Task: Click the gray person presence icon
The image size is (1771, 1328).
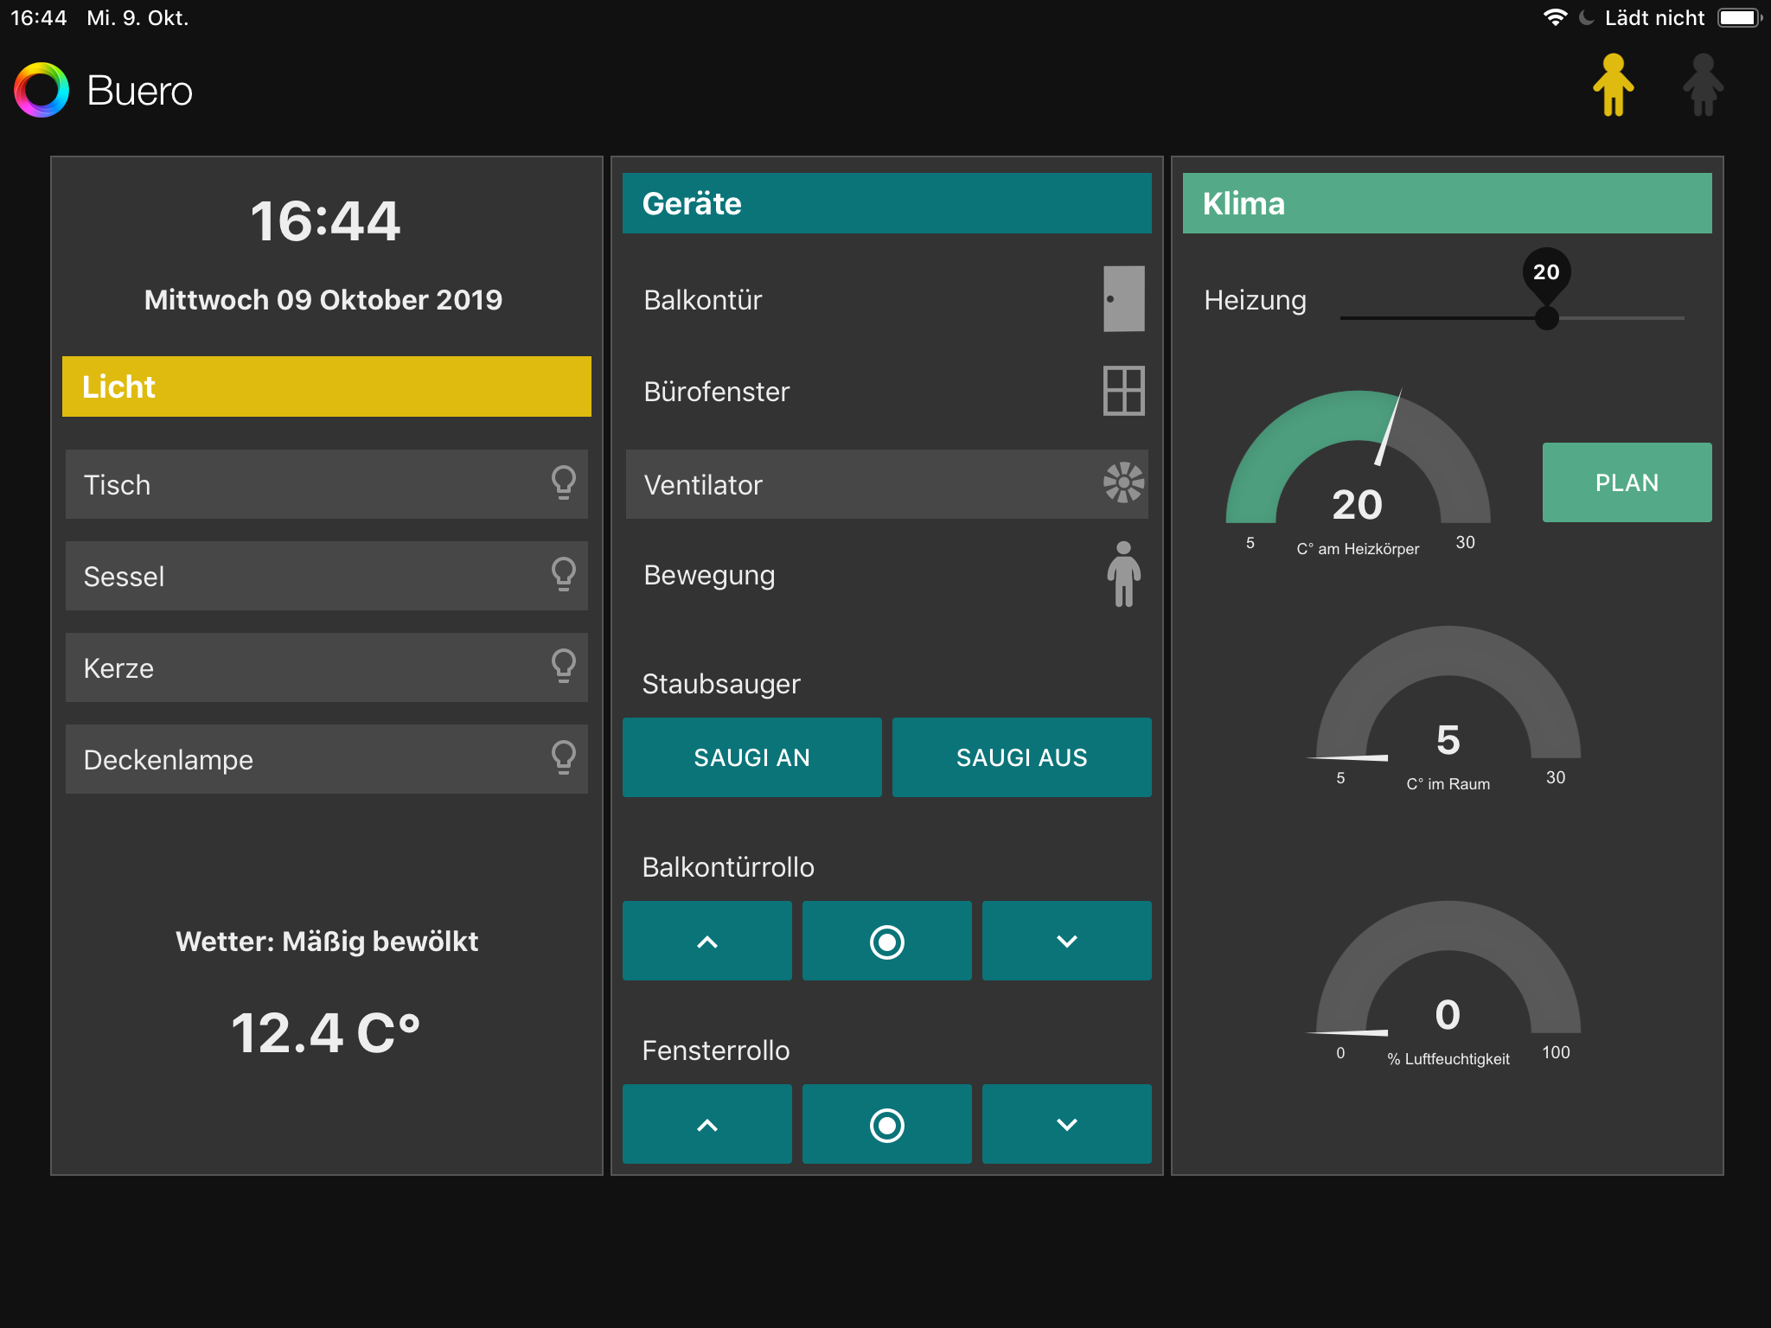Action: coord(1703,85)
